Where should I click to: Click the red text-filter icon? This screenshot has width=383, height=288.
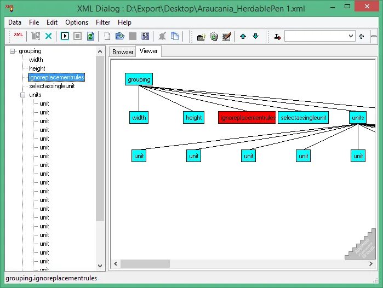point(277,37)
